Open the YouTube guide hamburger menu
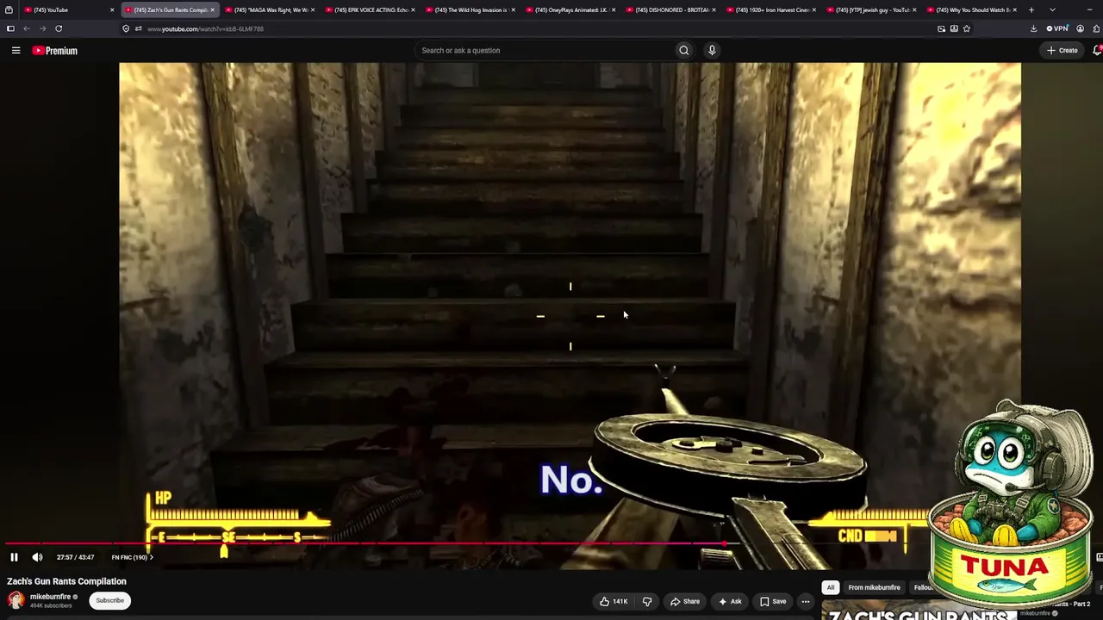The image size is (1103, 620). pyautogui.click(x=16, y=51)
